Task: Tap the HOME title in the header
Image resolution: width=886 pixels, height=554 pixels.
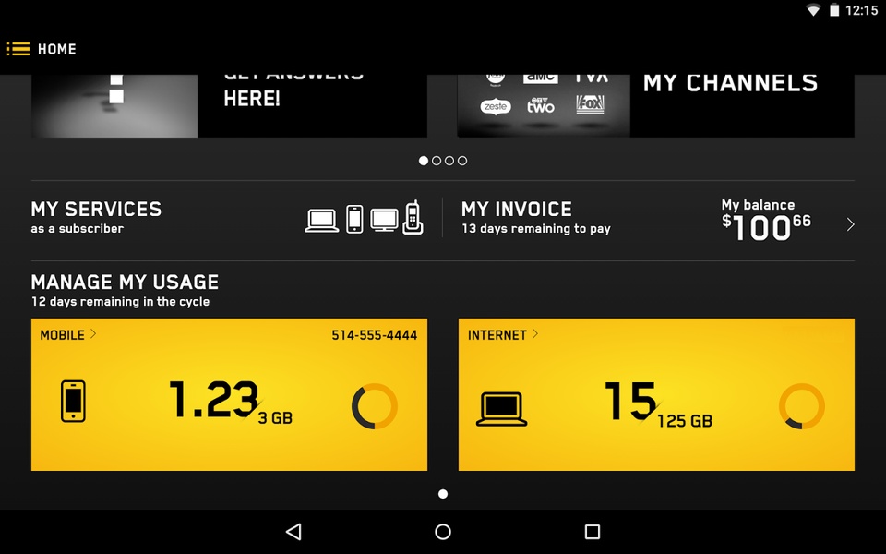Action: (56, 49)
